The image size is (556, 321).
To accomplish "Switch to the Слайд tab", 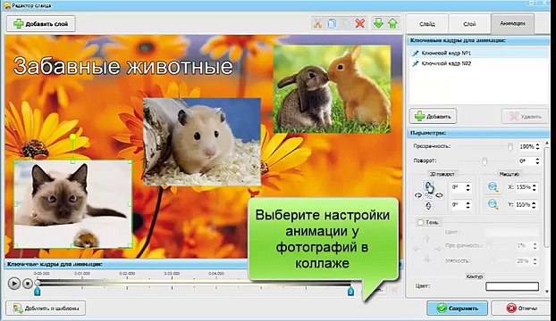I will click(x=427, y=24).
